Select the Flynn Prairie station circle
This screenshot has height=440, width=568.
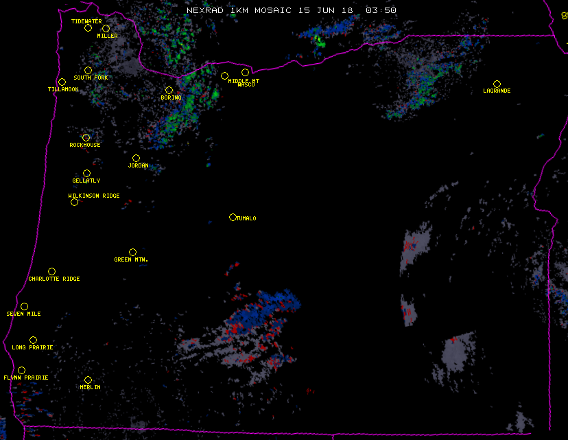click(x=21, y=371)
